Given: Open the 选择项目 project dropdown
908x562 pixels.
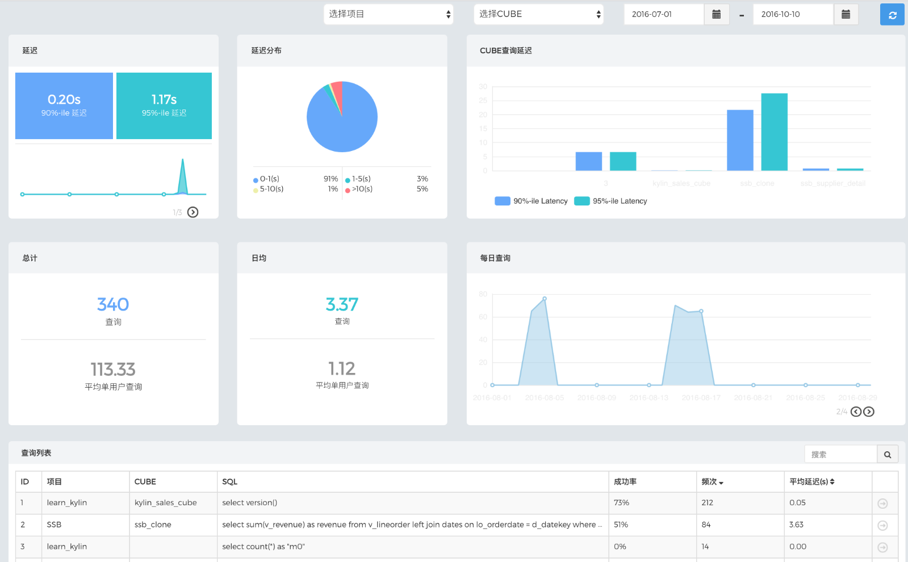Looking at the screenshot, I should 388,14.
